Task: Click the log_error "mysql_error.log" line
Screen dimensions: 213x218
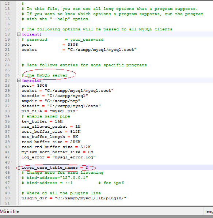Action: point(58,157)
